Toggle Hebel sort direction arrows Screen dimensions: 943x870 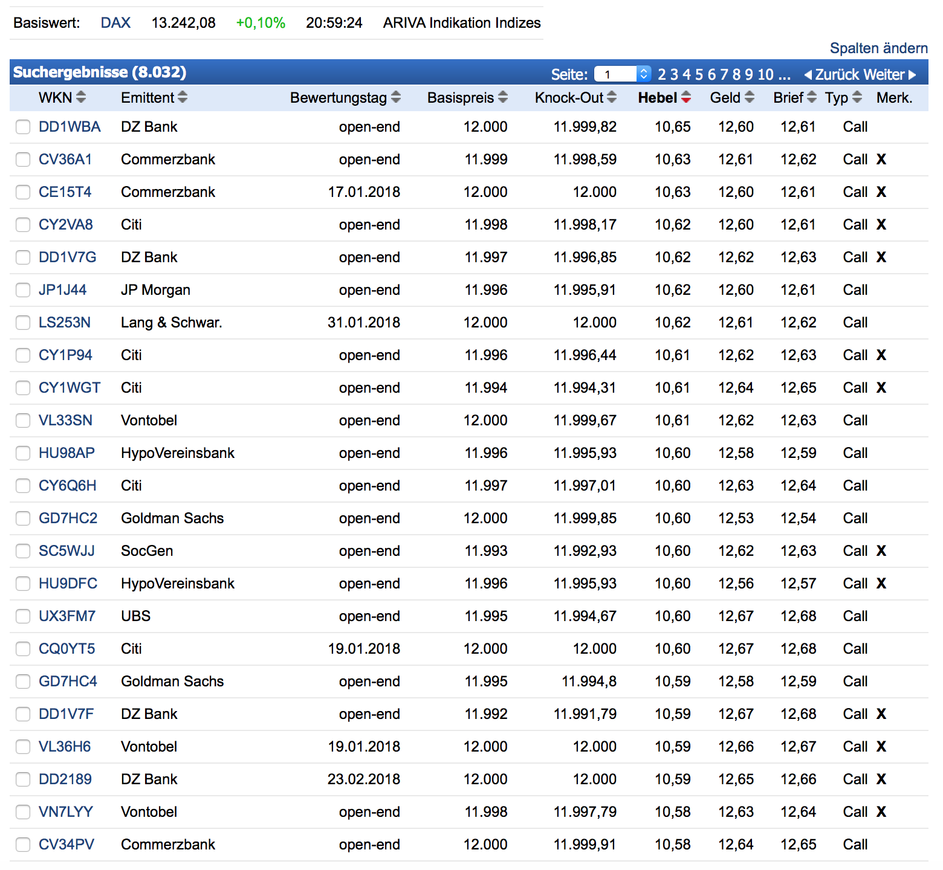coord(686,97)
